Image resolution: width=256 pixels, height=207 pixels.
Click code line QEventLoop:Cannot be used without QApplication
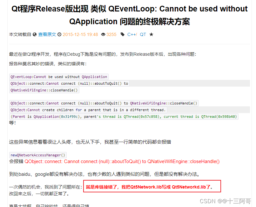coord(59,77)
